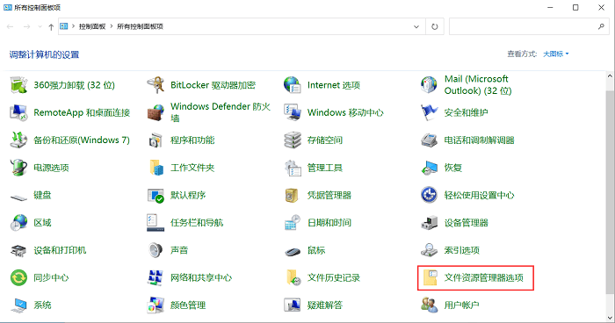The image size is (615, 323).
Task: Click the 文件资源管理器选项 label
Action: click(x=483, y=277)
